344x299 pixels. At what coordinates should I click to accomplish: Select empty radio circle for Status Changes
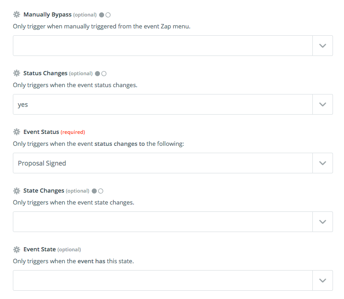tap(104, 74)
